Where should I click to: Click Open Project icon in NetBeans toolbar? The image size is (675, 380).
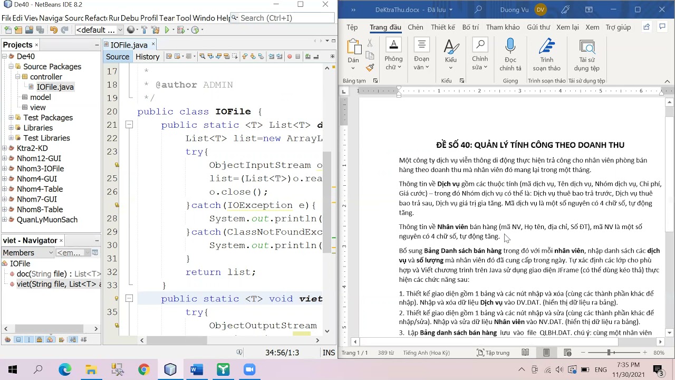tap(30, 30)
